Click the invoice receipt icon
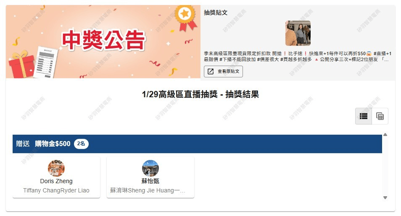The width and height of the screenshot is (401, 216). tap(46, 62)
